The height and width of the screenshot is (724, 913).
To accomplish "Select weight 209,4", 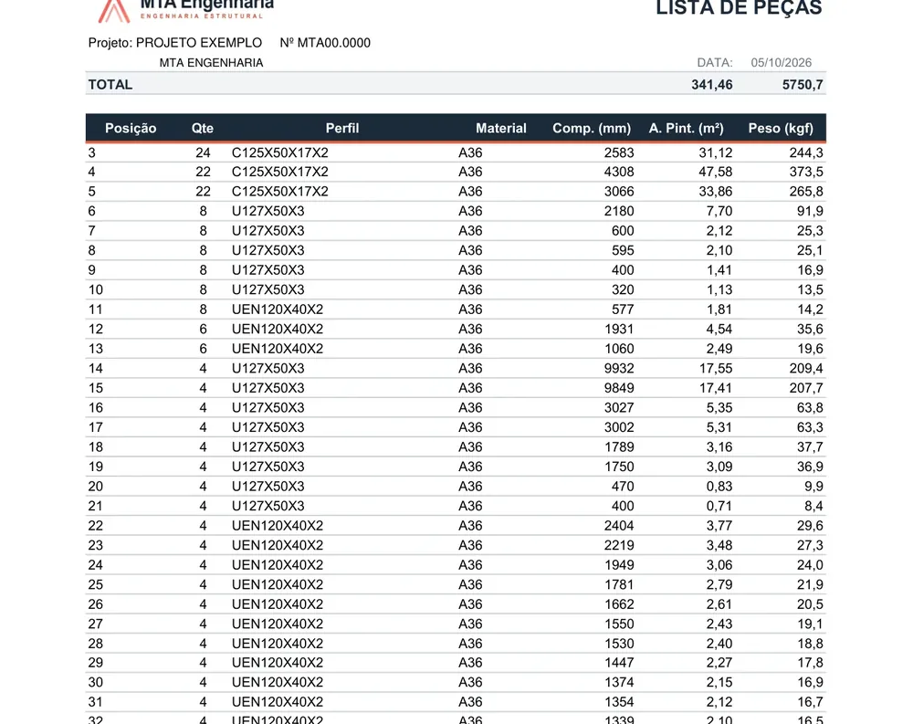I will click(x=806, y=369).
